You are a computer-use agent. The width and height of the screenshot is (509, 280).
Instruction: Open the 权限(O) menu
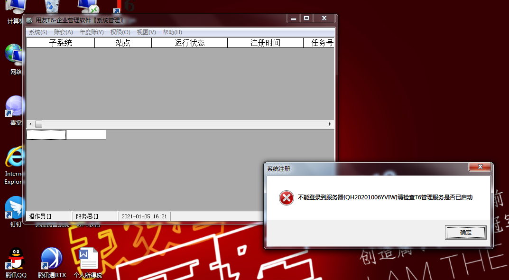[120, 32]
